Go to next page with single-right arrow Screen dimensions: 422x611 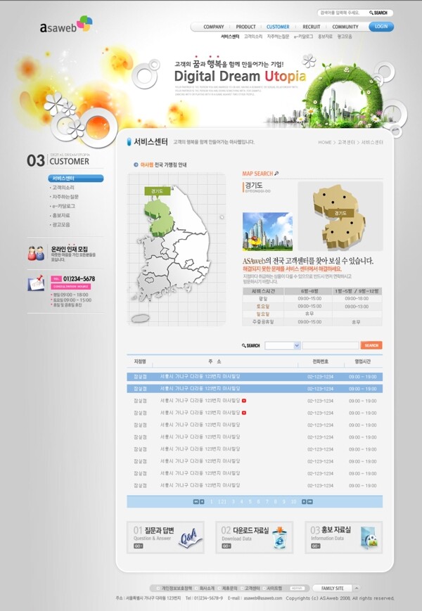304,501
